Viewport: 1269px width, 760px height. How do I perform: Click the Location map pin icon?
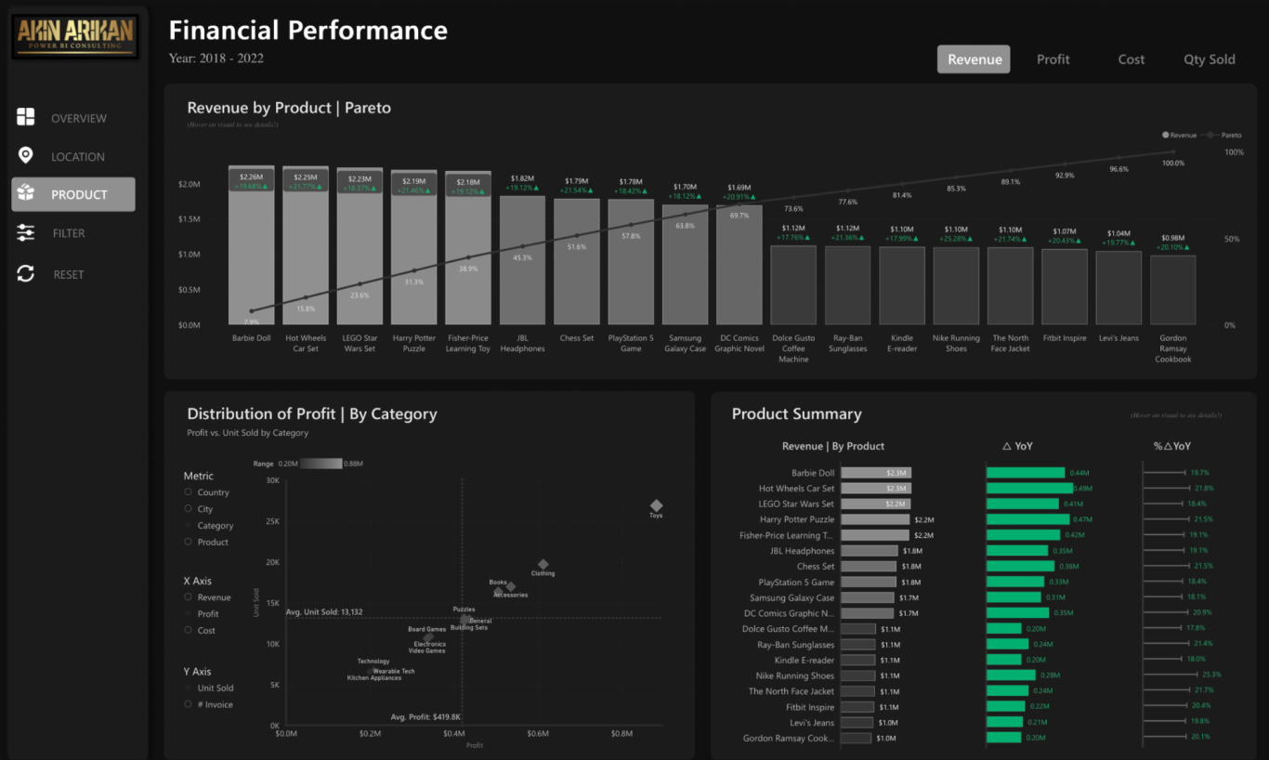tap(26, 156)
